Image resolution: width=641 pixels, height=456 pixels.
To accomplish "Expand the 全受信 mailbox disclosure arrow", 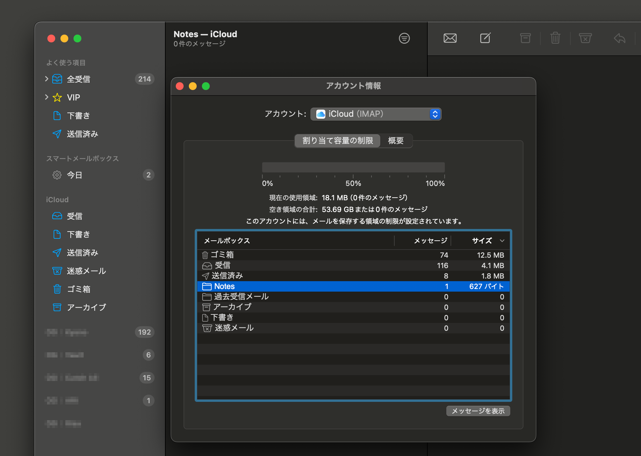I will pyautogui.click(x=46, y=79).
